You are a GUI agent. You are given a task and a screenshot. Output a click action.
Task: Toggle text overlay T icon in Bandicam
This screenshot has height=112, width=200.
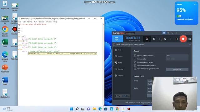click(171, 39)
